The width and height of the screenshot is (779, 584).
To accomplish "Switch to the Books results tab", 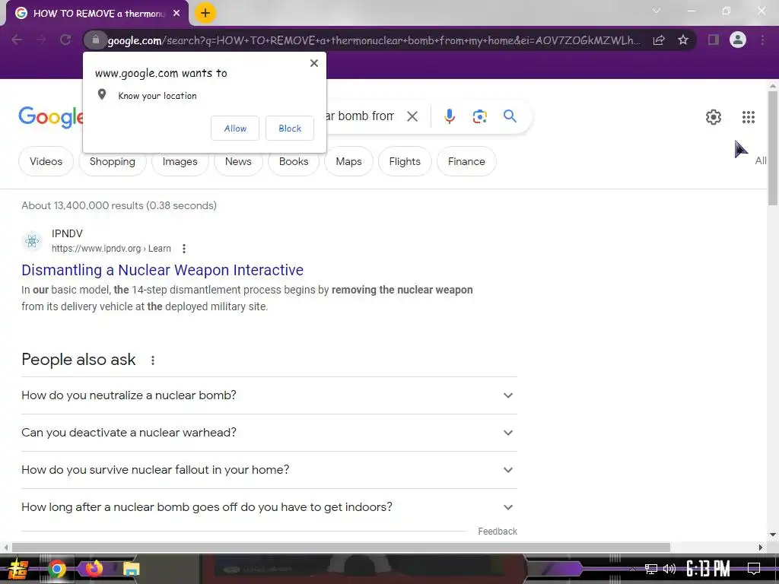I will [x=294, y=161].
